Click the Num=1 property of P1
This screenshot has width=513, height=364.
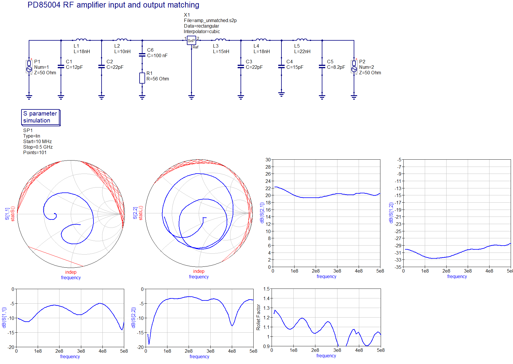click(41, 67)
